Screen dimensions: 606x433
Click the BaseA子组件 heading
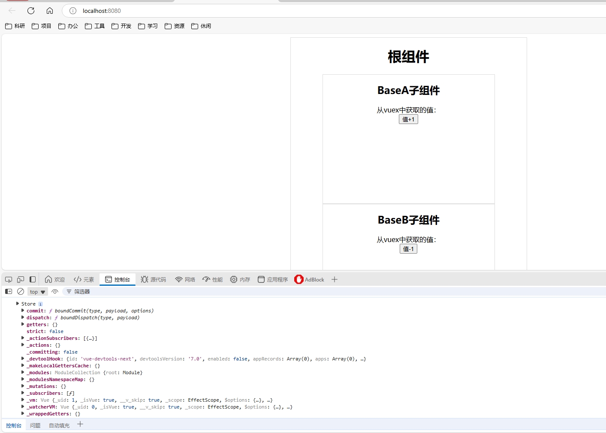pos(408,91)
